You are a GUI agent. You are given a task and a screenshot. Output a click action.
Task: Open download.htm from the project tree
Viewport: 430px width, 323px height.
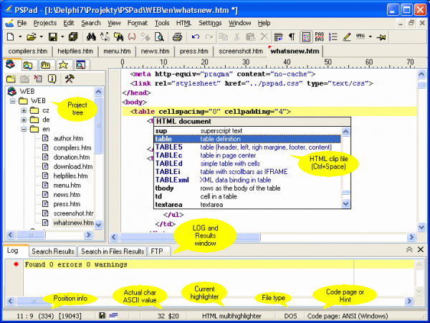(x=71, y=167)
